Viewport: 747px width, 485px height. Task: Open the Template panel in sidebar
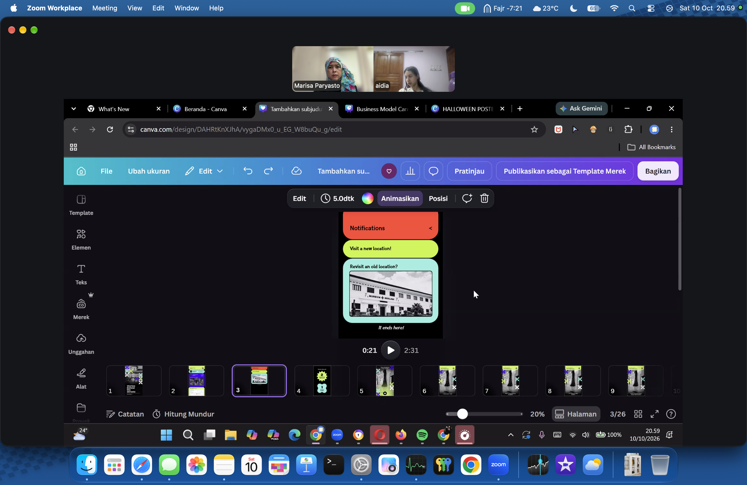click(81, 205)
